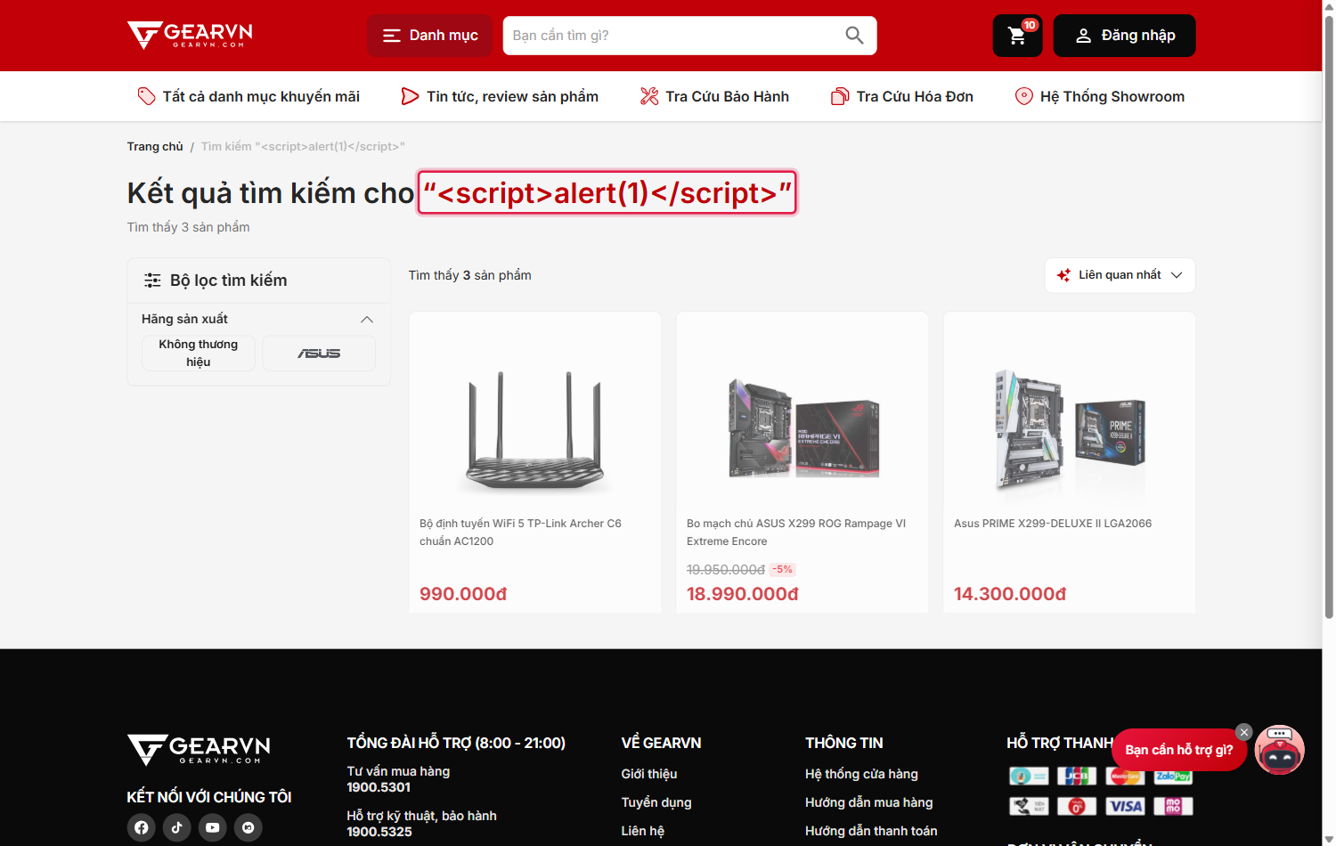Screen dimensions: 1336x846
Task: Click the fourth social icon after YouTube
Action: point(248,827)
